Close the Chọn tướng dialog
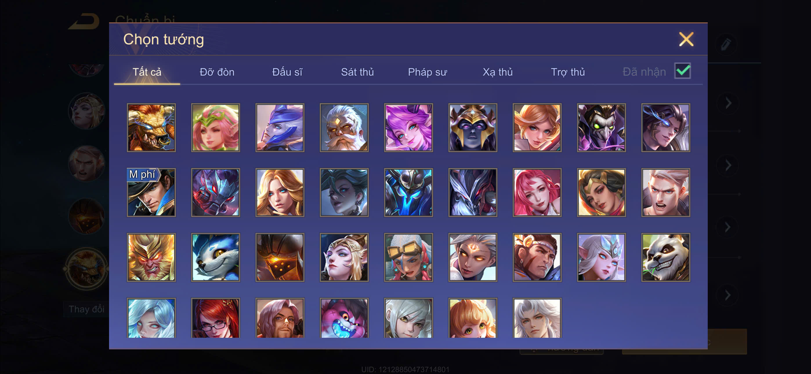The height and width of the screenshot is (374, 811). (x=686, y=39)
